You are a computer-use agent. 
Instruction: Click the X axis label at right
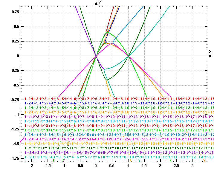210,52
